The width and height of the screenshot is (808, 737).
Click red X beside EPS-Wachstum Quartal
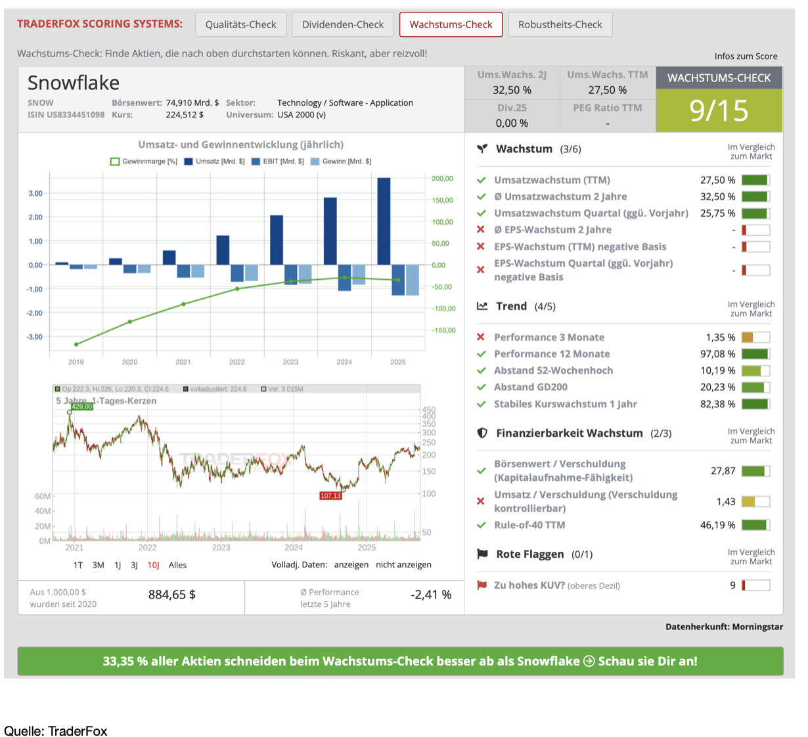(x=481, y=270)
